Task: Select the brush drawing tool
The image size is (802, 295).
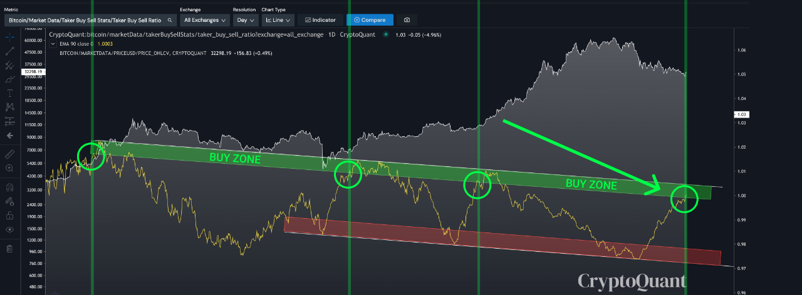Action: (x=9, y=80)
